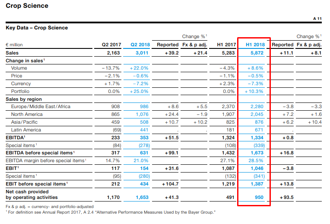Click the A 11 table reference label

pos(317,19)
